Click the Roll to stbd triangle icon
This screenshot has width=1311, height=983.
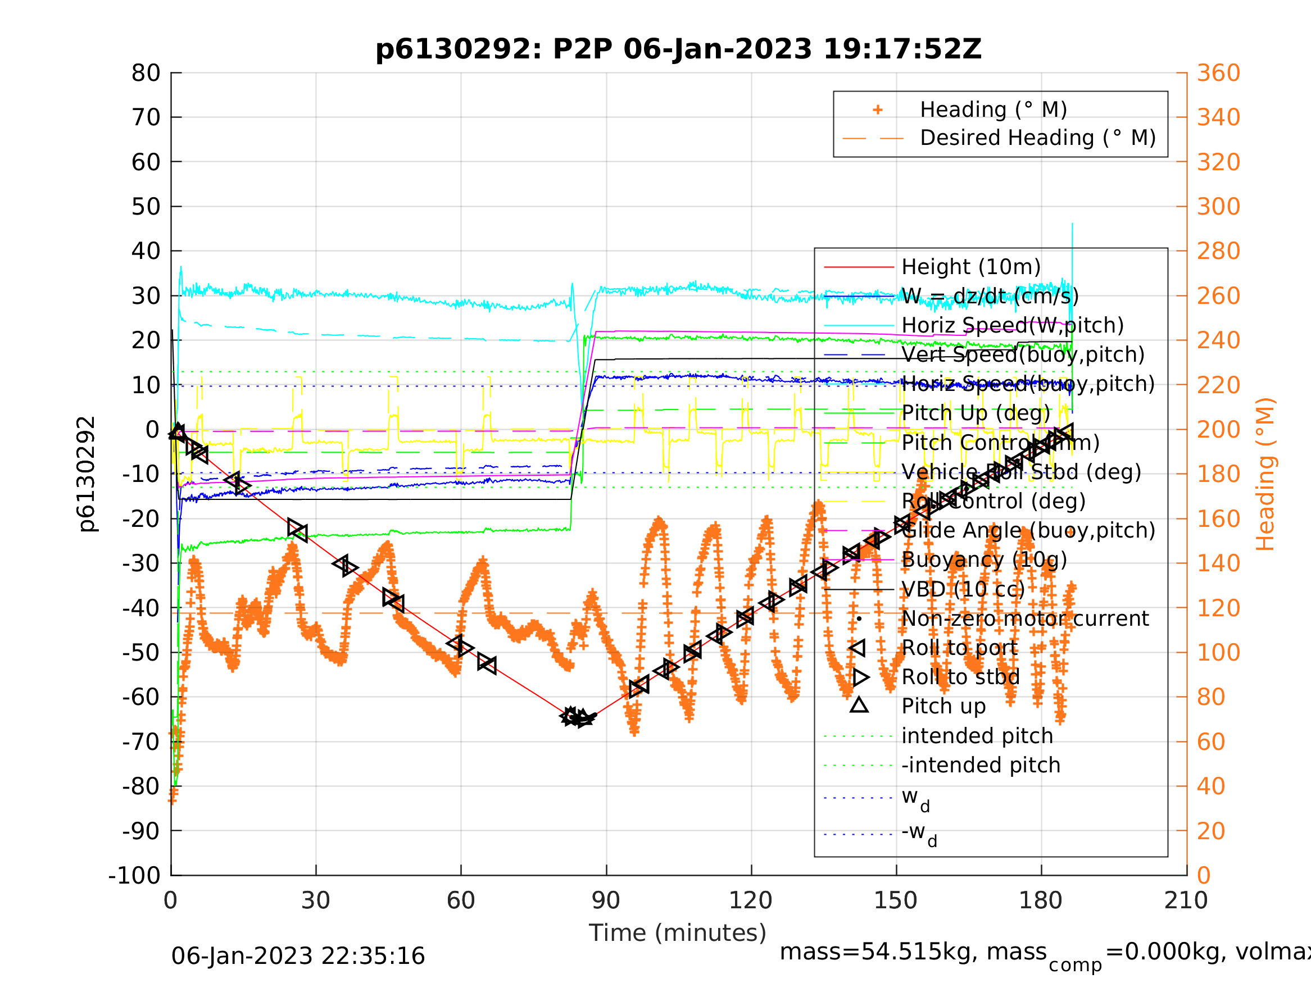[861, 677]
